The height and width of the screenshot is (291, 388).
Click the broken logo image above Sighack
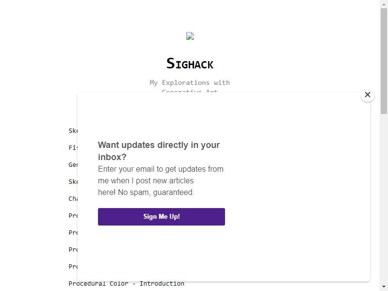pos(190,36)
